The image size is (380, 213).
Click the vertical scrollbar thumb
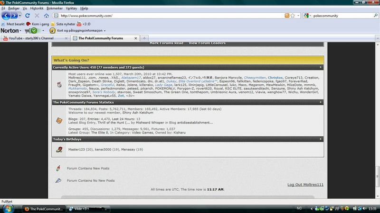pos(377,176)
